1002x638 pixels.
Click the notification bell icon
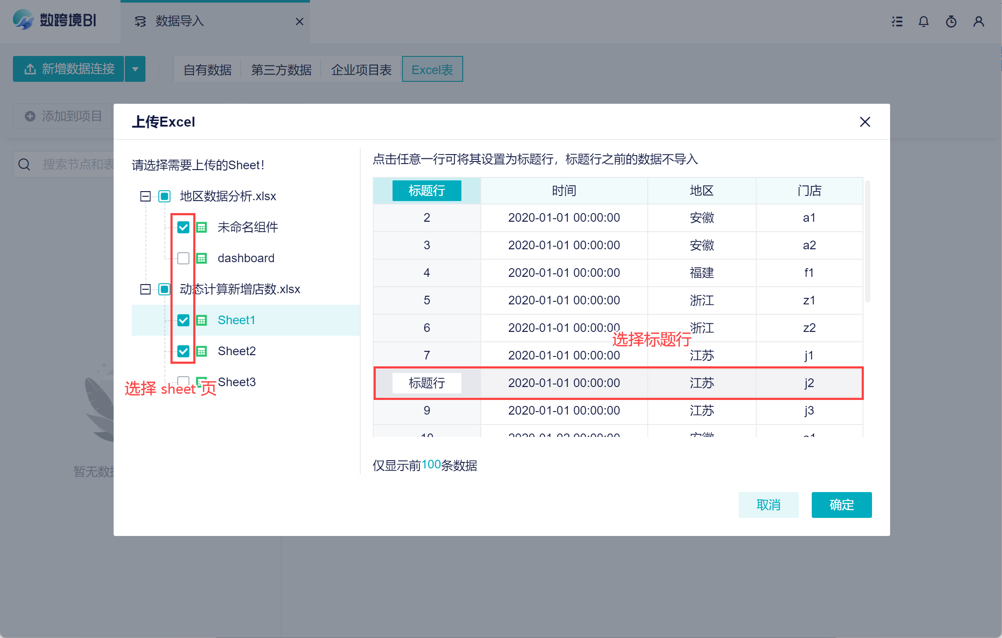923,22
